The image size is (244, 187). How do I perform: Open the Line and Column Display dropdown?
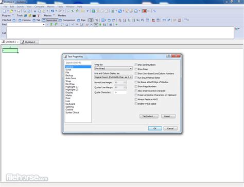(113, 77)
